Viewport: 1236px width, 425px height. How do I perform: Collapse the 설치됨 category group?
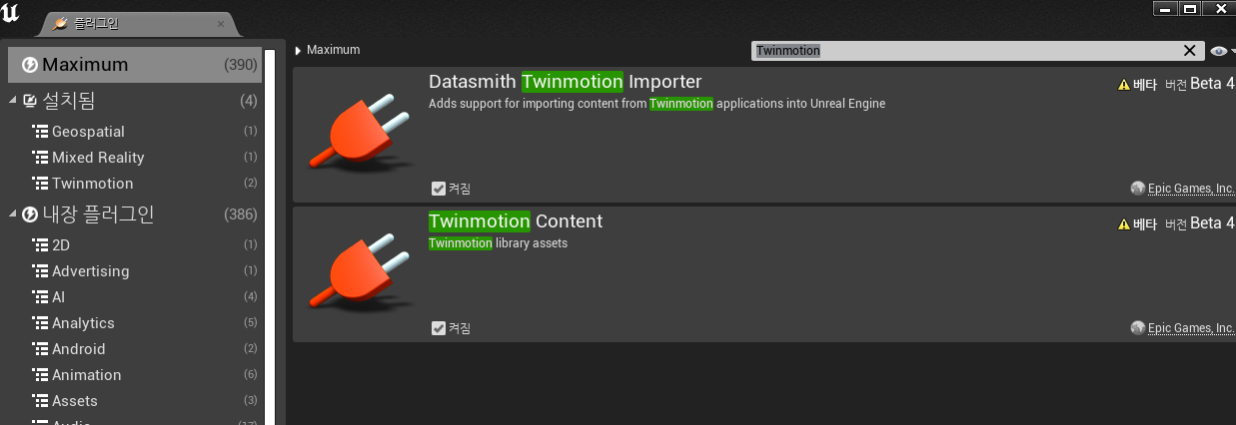pyautogui.click(x=13, y=101)
